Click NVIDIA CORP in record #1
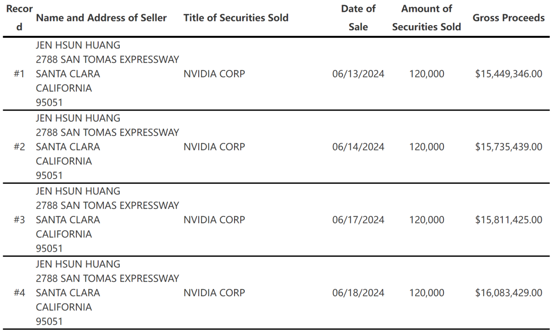The height and width of the screenshot is (334, 553). pyautogui.click(x=214, y=74)
